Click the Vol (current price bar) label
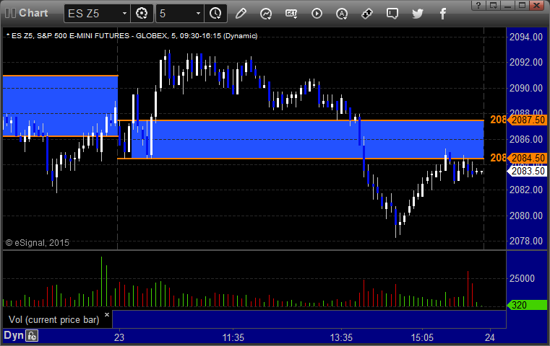The height and width of the screenshot is (346, 550). [x=54, y=320]
